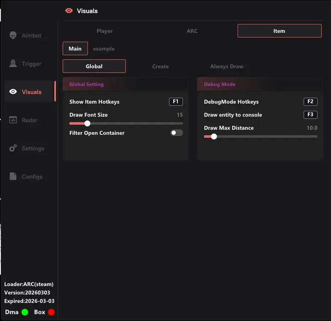The height and width of the screenshot is (321, 331).
Task: Click the F1 hotkey button for Show Item
Action: [x=176, y=102]
